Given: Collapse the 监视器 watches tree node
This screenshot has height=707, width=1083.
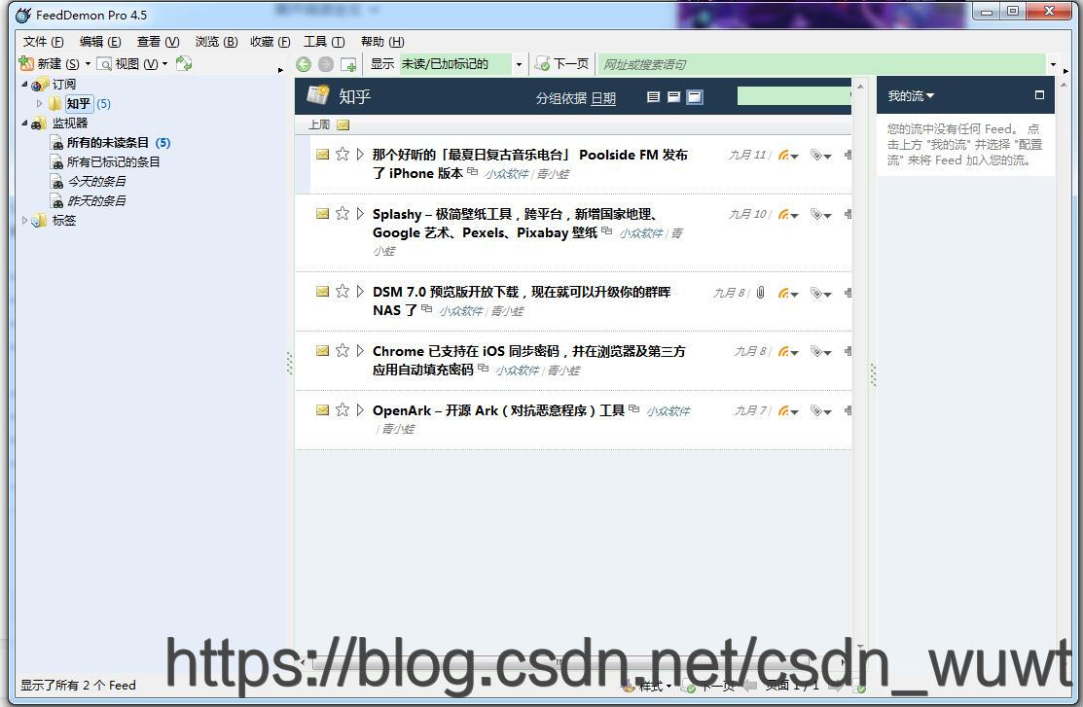Looking at the screenshot, I should click(25, 123).
